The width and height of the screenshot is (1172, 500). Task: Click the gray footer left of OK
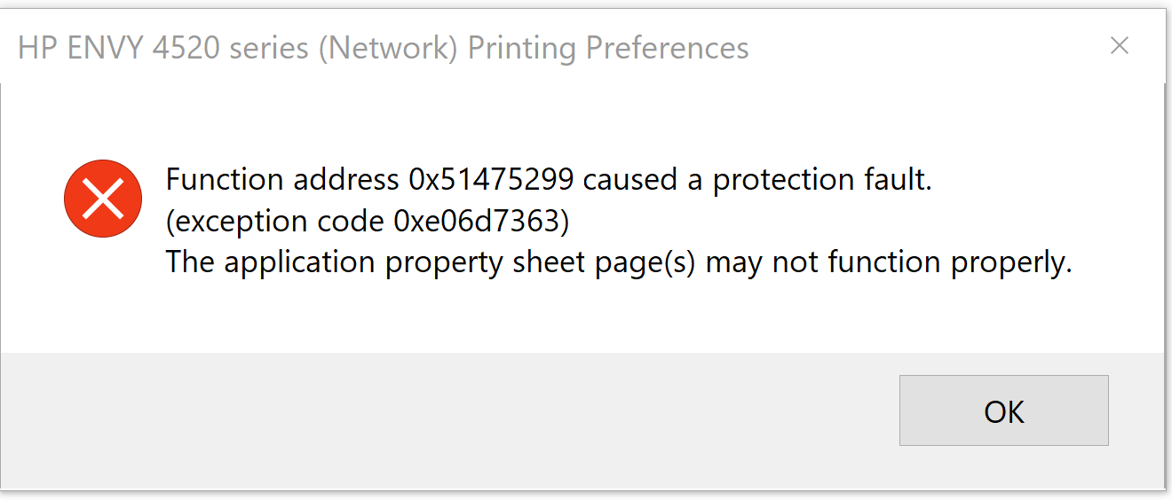pos(444,417)
